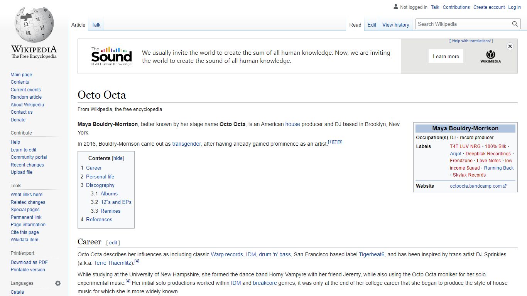Switch to the Talk tab
The width and height of the screenshot is (527, 296).
coord(96,25)
